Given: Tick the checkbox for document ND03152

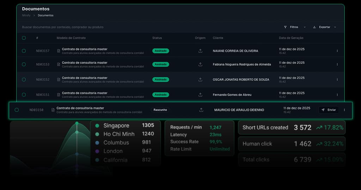Looking at the screenshot, I should tap(24, 79).
